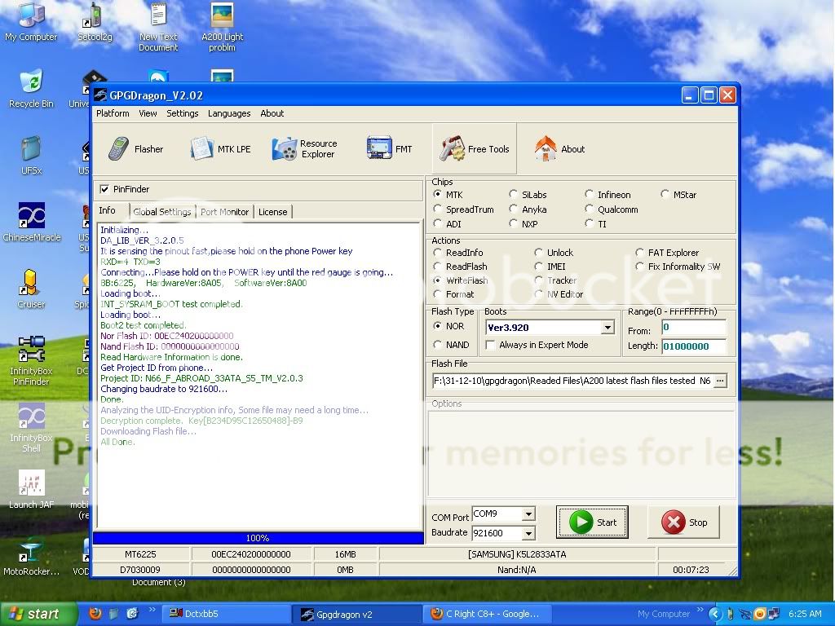Image resolution: width=835 pixels, height=626 pixels.
Task: Browse for a flash file
Action: pos(720,381)
